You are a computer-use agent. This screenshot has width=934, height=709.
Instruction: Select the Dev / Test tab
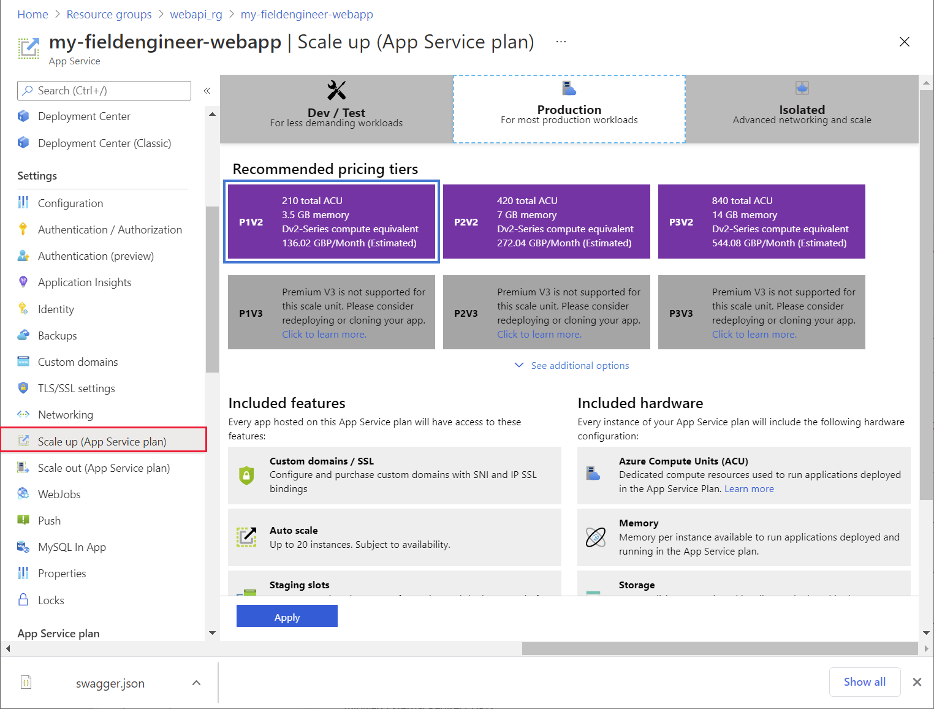[336, 109]
